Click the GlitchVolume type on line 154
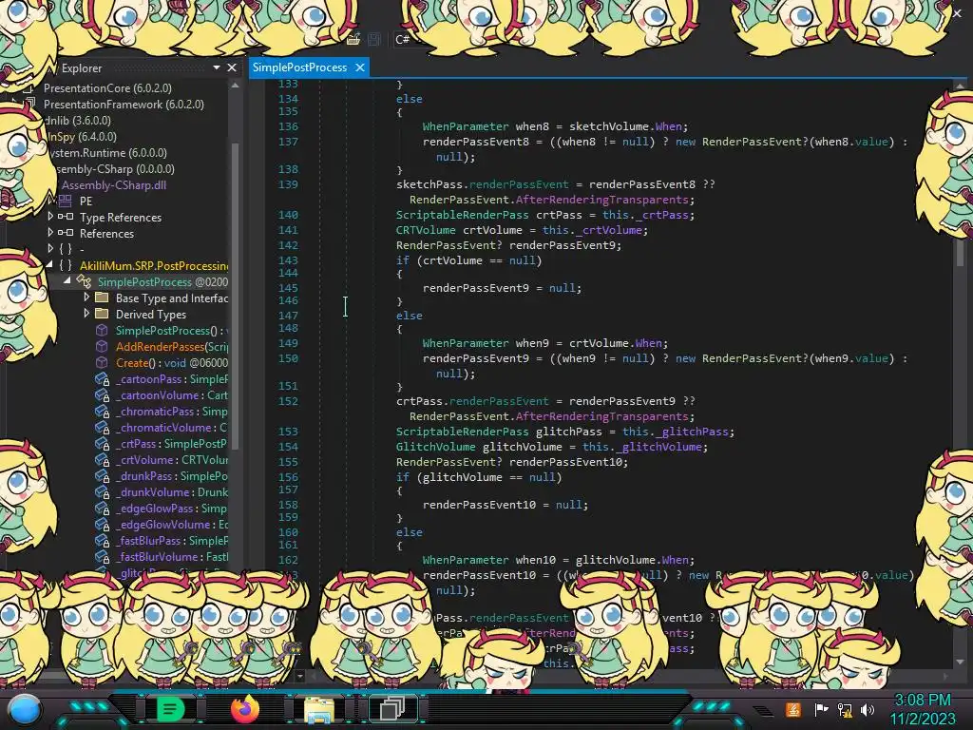This screenshot has width=973, height=730. point(435,447)
